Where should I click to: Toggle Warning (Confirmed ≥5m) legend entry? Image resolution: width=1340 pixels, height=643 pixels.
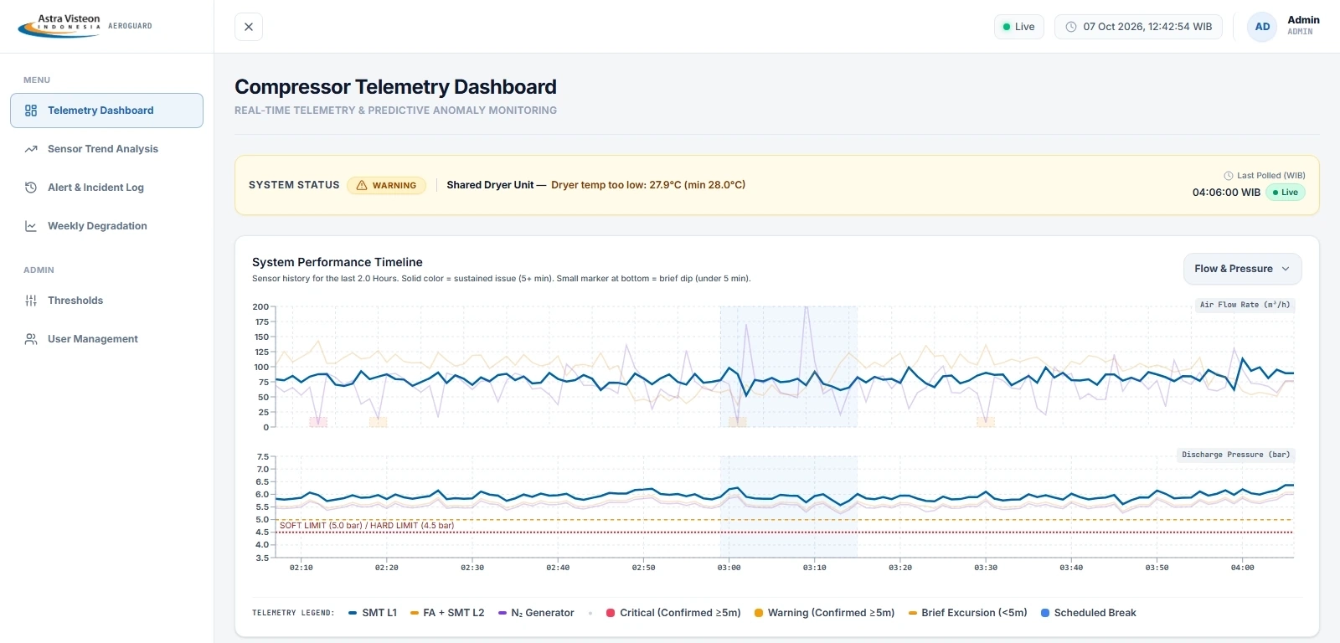(824, 613)
